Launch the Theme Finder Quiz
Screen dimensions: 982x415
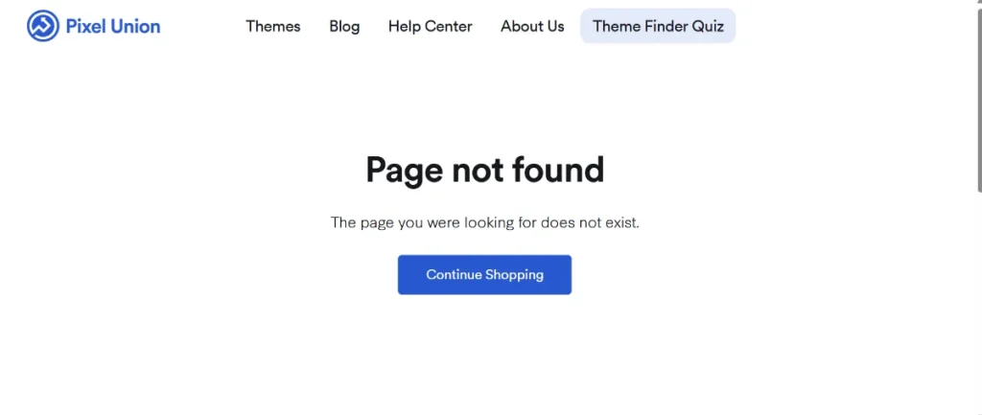(x=658, y=26)
